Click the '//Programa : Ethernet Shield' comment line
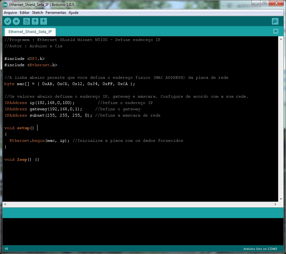Viewport: 286px width, 254px height. pos(82,40)
